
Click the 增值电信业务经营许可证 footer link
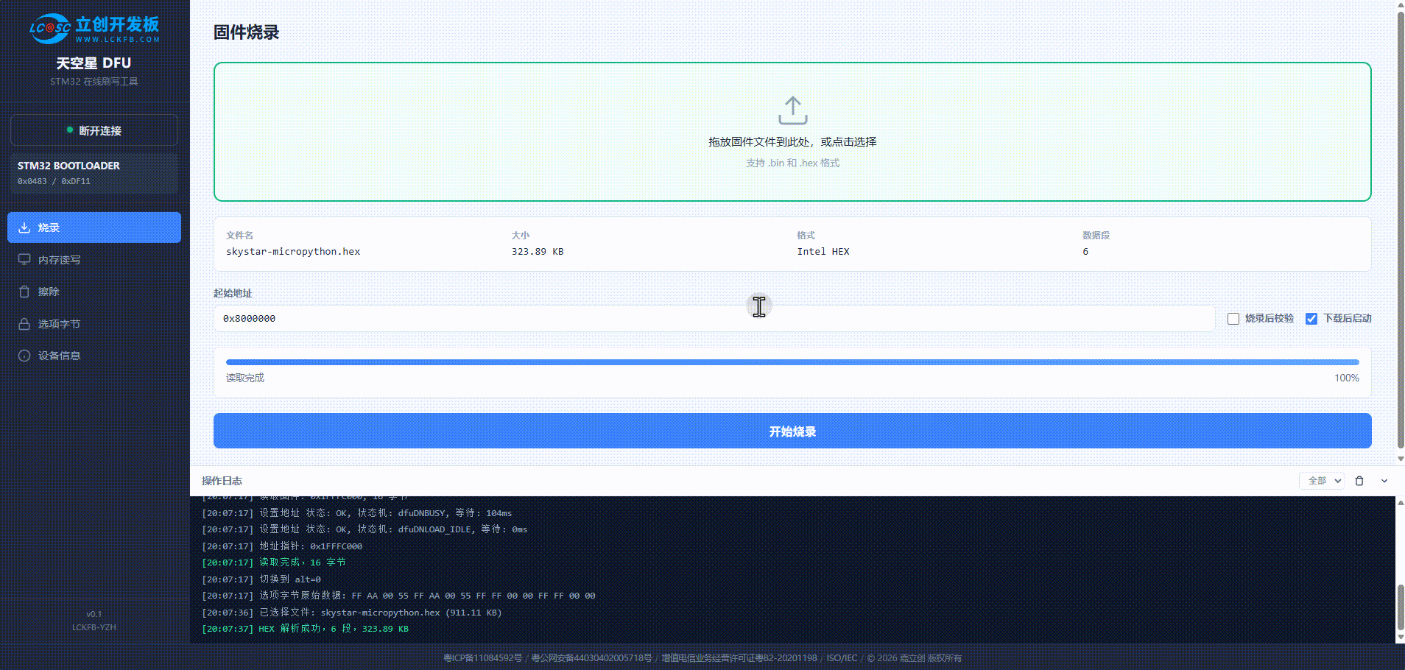coord(739,658)
